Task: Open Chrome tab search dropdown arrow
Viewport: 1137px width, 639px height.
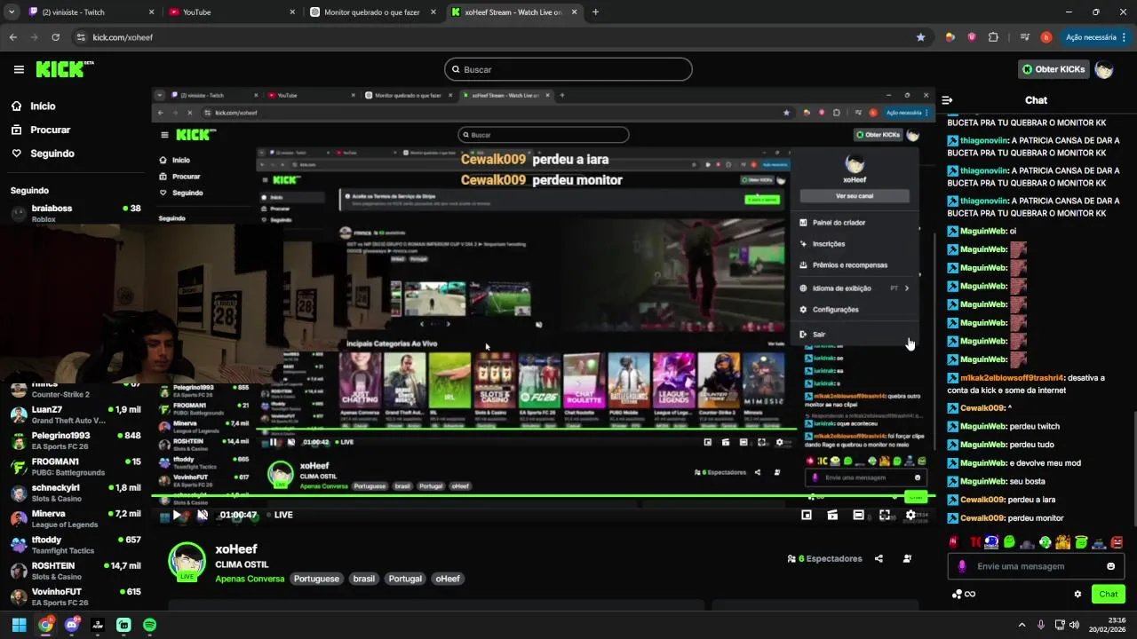Action: [12, 12]
